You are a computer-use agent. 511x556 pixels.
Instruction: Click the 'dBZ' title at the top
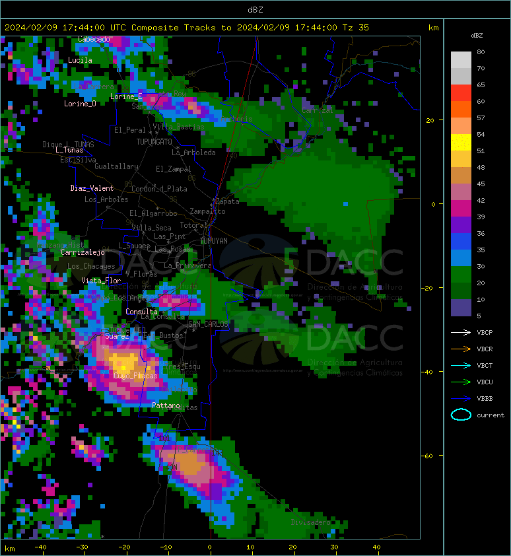click(x=255, y=10)
